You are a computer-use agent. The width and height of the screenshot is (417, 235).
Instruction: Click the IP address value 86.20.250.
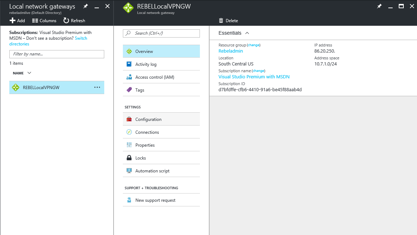pyautogui.click(x=325, y=51)
